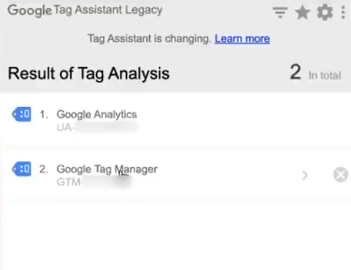Click the Result of Tag Analysis heading
Viewport: 351px width, 270px height.
[x=88, y=74]
